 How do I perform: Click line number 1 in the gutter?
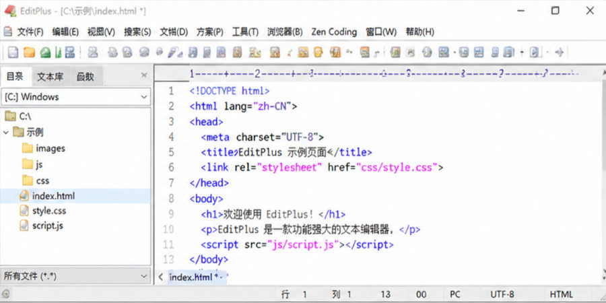pos(171,91)
